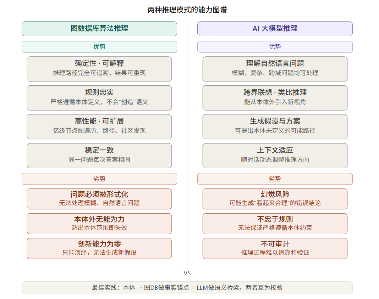Viewport: 379px width, 299px height.
Task: Select the 本体外无能为力 card
Action: (x=99, y=224)
